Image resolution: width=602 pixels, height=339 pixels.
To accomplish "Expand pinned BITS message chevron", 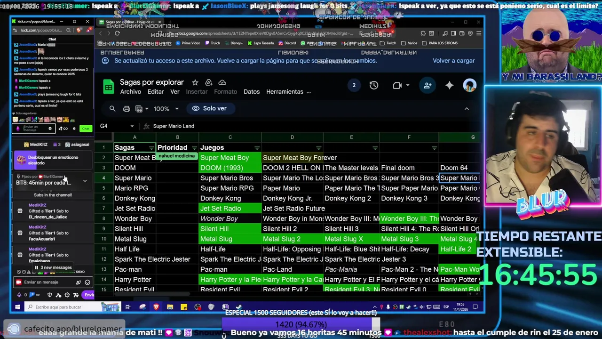I will pos(85,181).
